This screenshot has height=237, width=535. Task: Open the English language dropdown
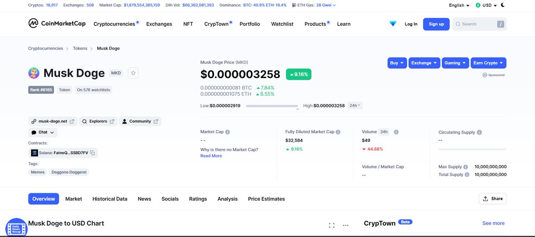[x=459, y=5]
